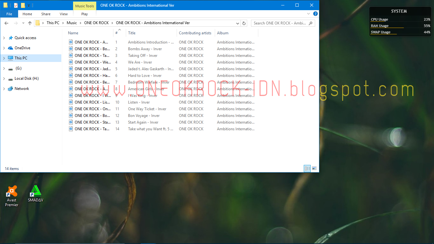434x244 pixels.
Task: Open the File menu
Action: click(x=9, y=14)
